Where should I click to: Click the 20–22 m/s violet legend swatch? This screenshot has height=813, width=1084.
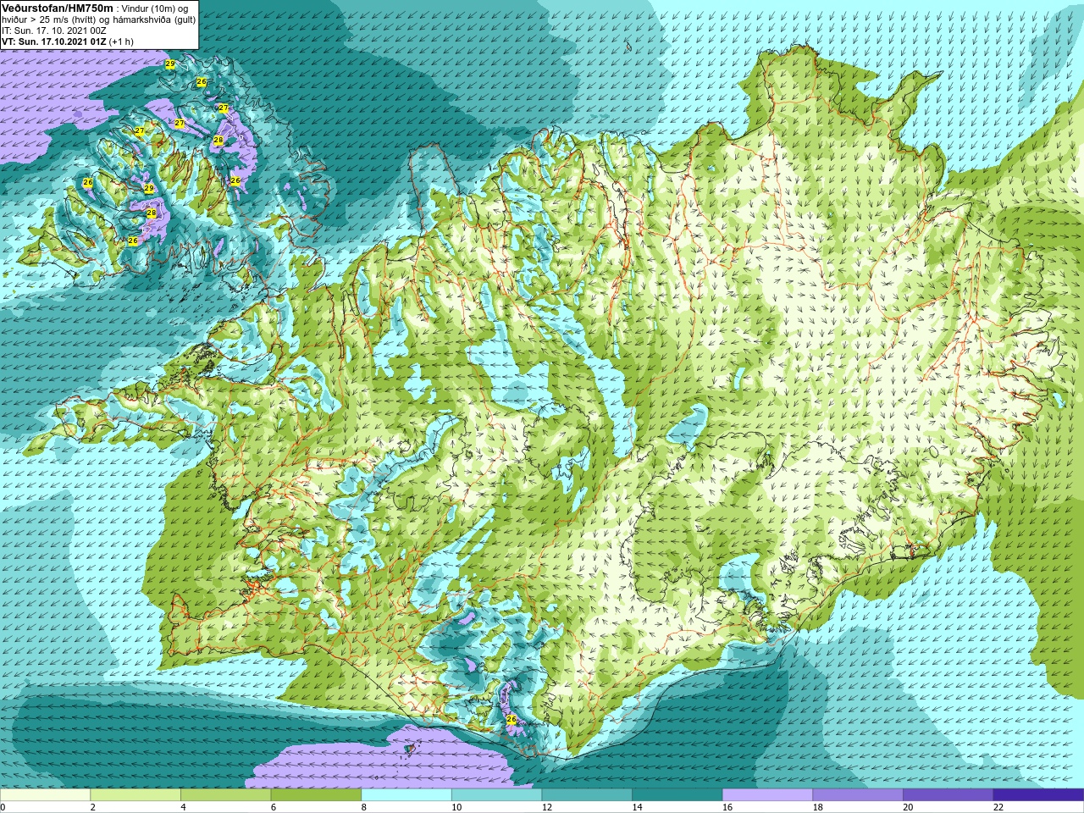(x=948, y=795)
